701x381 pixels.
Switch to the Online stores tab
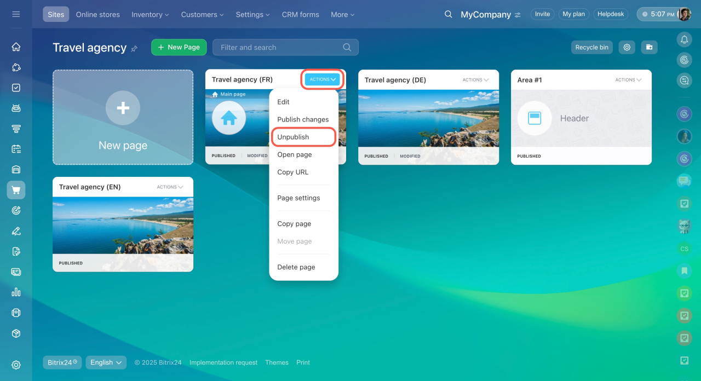[97, 15]
